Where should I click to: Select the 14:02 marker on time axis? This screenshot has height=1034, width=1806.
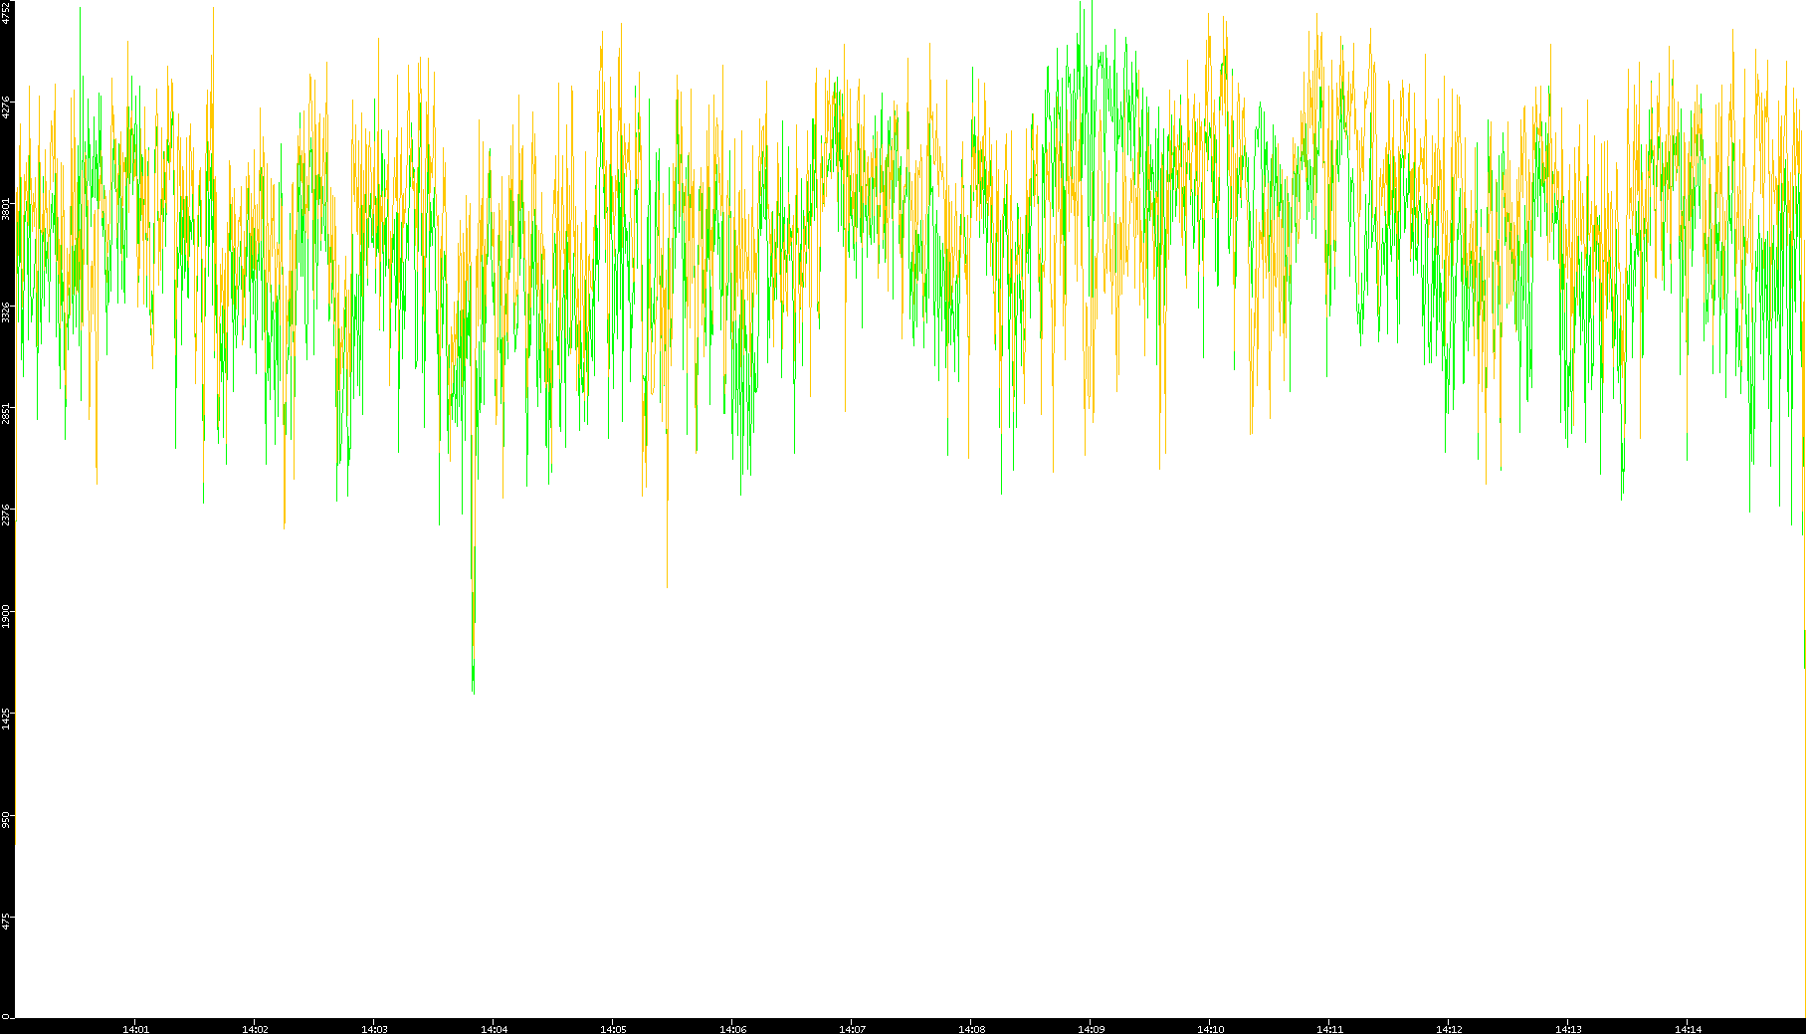tap(255, 1029)
